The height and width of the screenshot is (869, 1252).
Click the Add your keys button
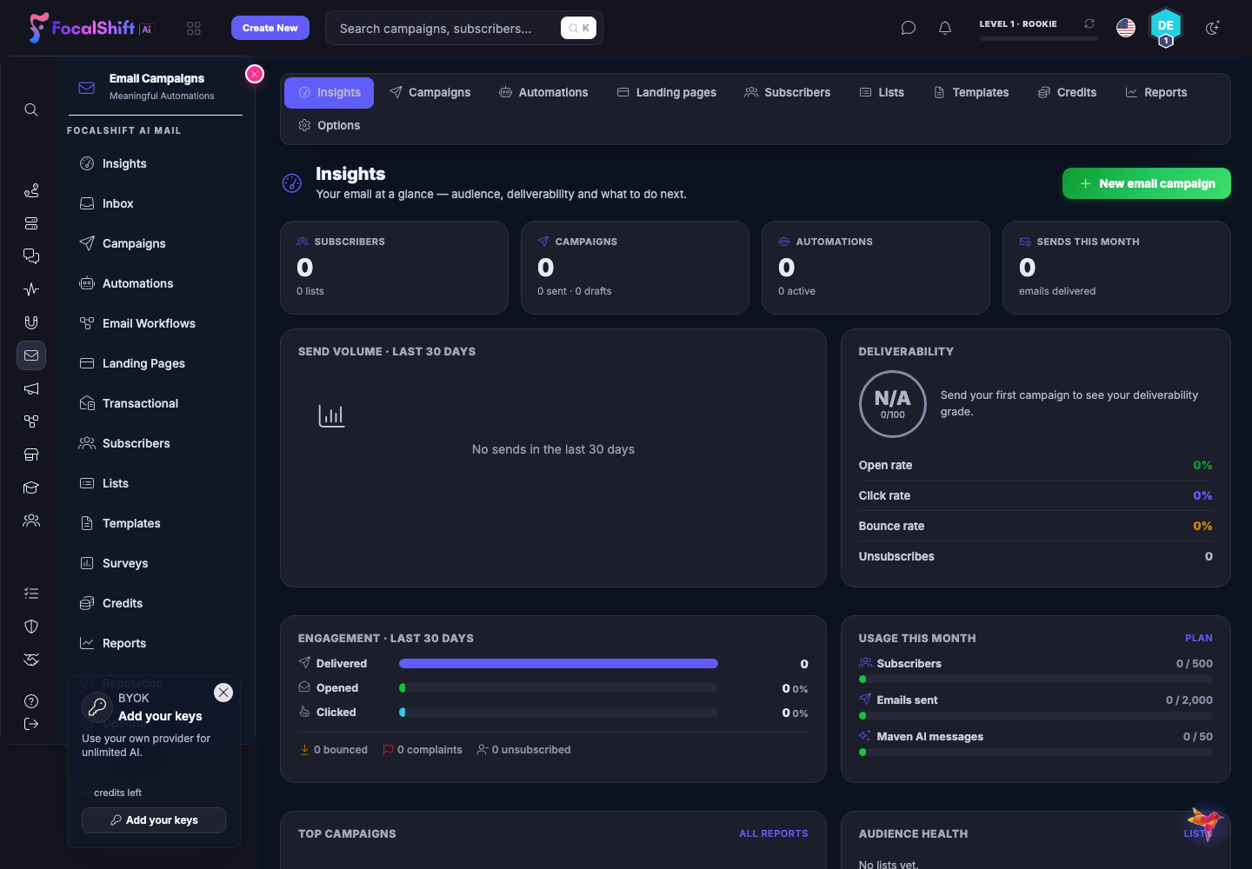[154, 820]
